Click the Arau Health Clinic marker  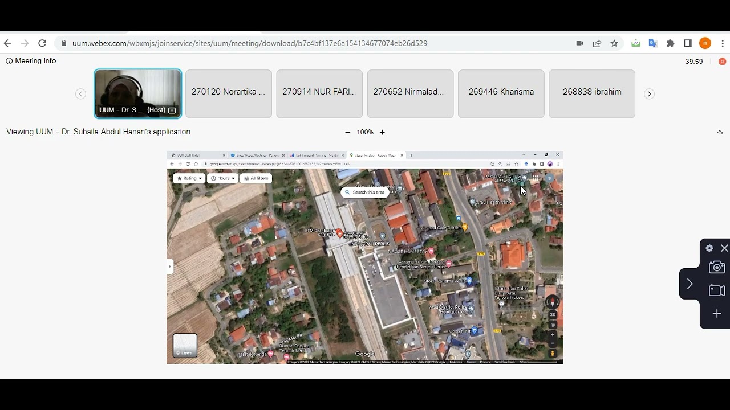coord(472,202)
